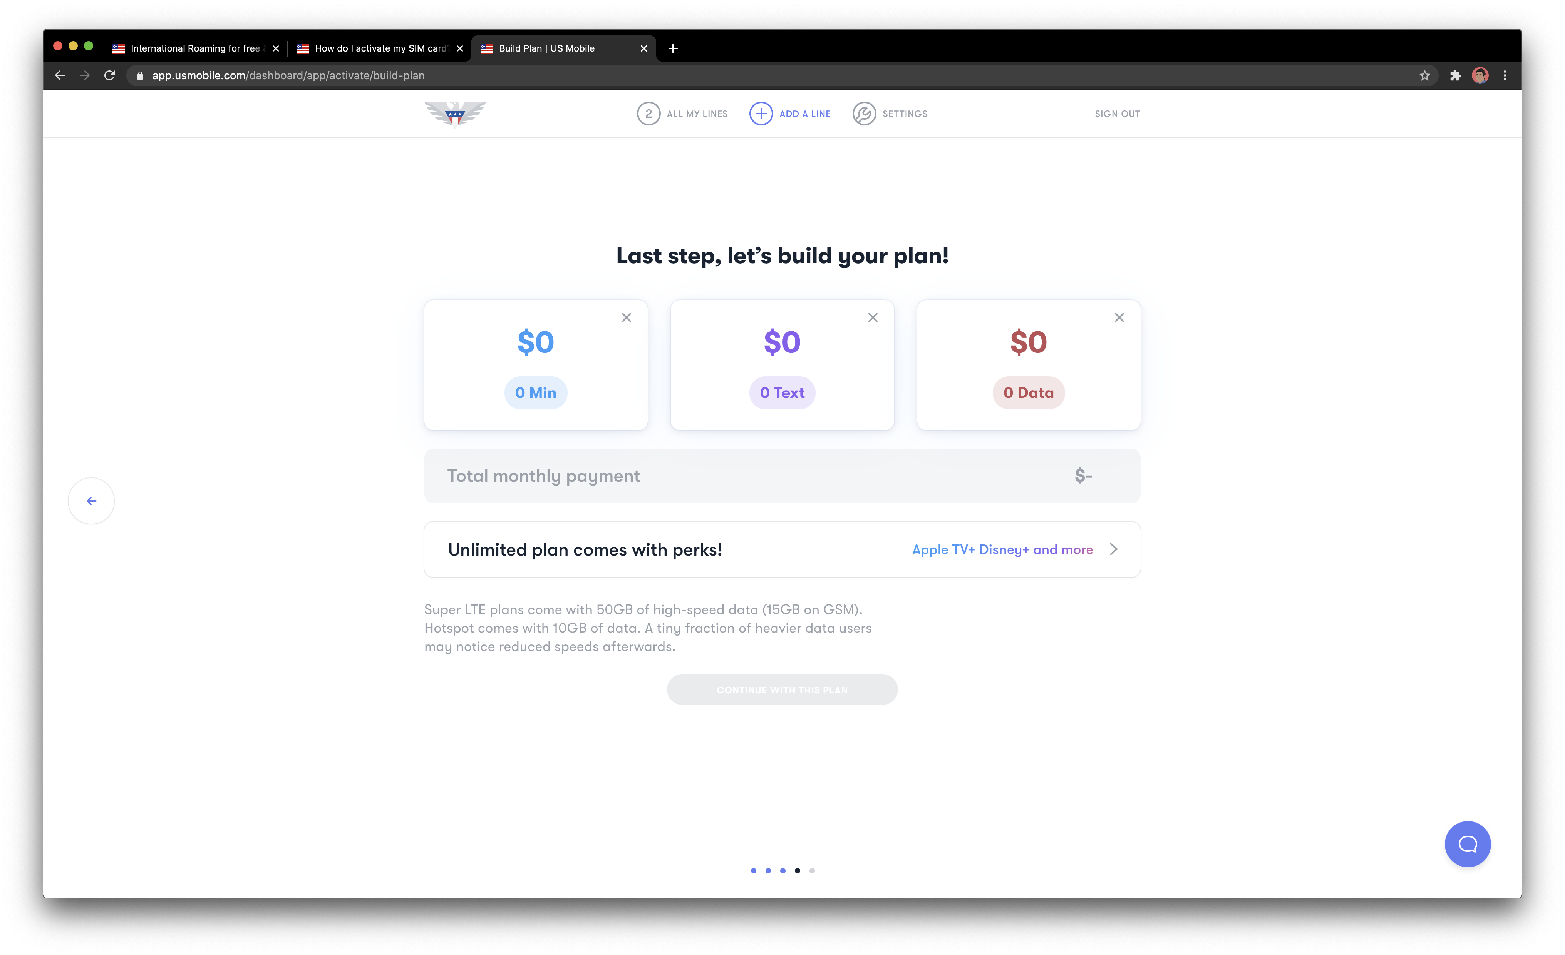Go back using the left arrow circle
The width and height of the screenshot is (1565, 955).
pos(92,501)
